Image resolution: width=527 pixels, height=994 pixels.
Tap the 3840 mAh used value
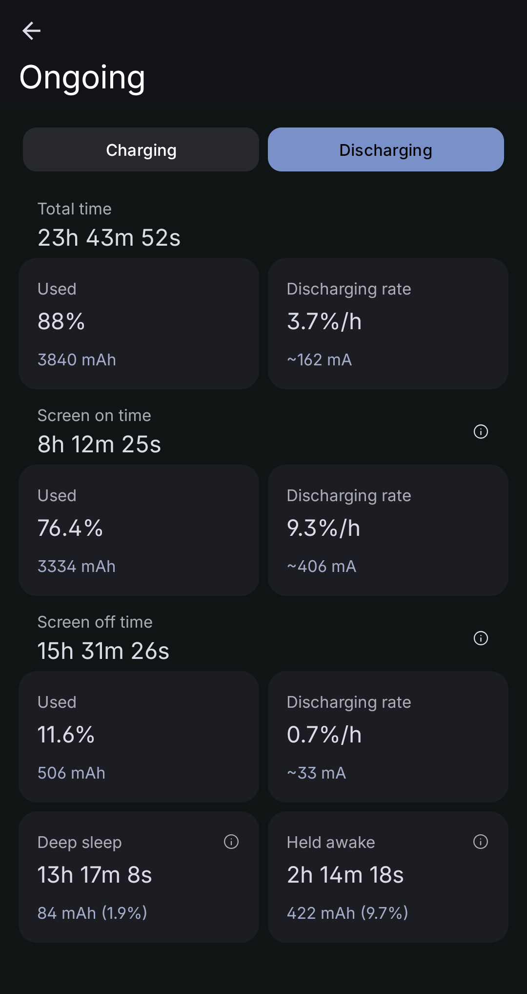tap(77, 360)
